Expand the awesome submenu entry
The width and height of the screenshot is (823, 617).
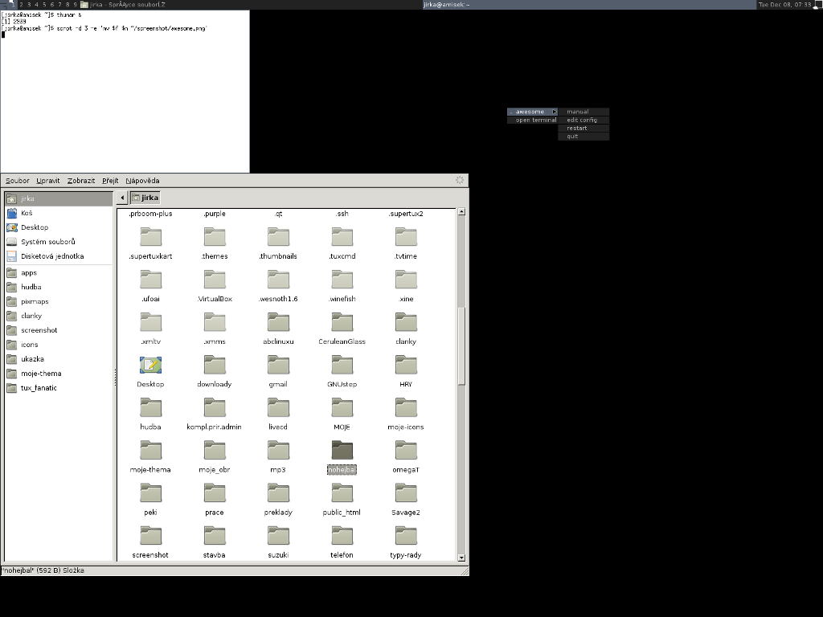tap(532, 112)
